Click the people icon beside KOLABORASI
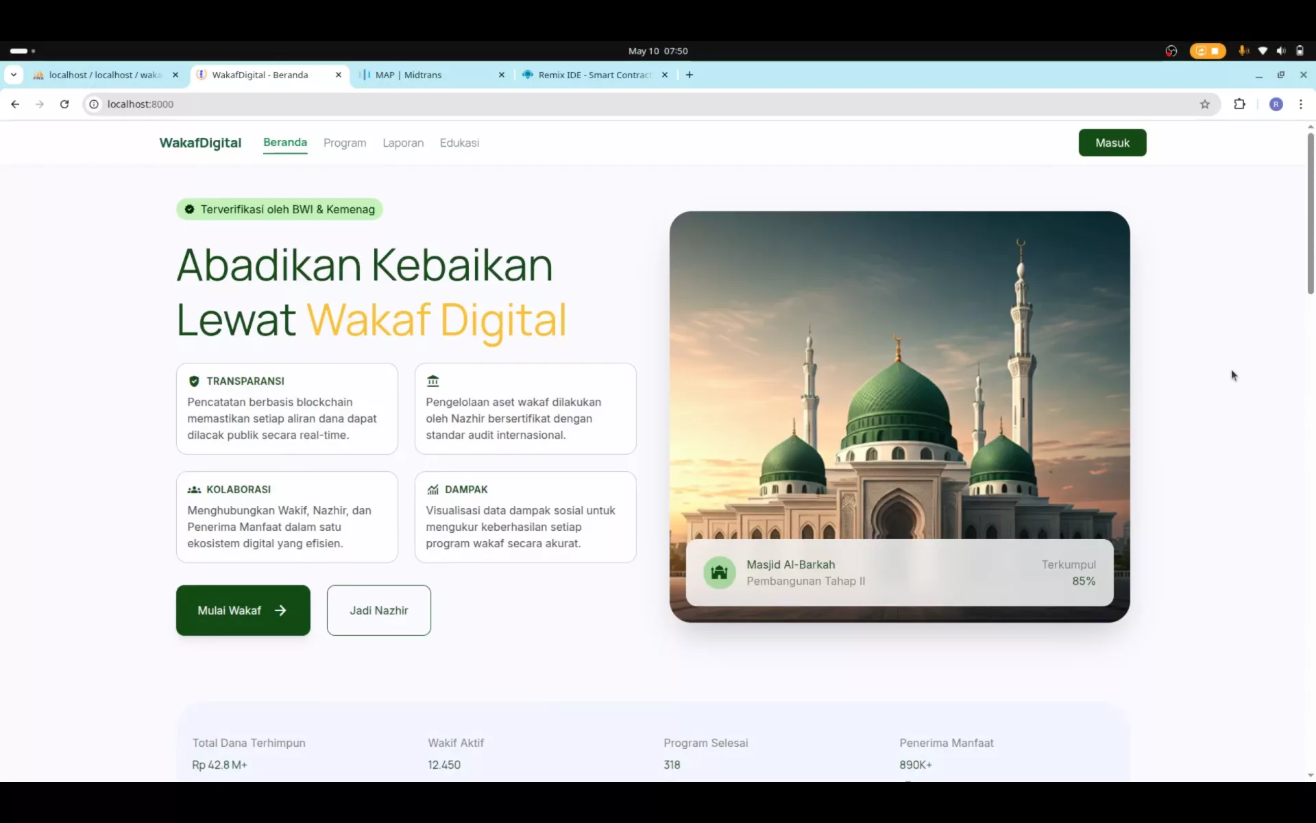Image resolution: width=1316 pixels, height=823 pixels. (x=194, y=490)
